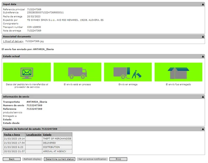Screen dimensions: 208x163
Task: Select the THEFT OF MERCHANDISE status row
Action: (x=57, y=138)
